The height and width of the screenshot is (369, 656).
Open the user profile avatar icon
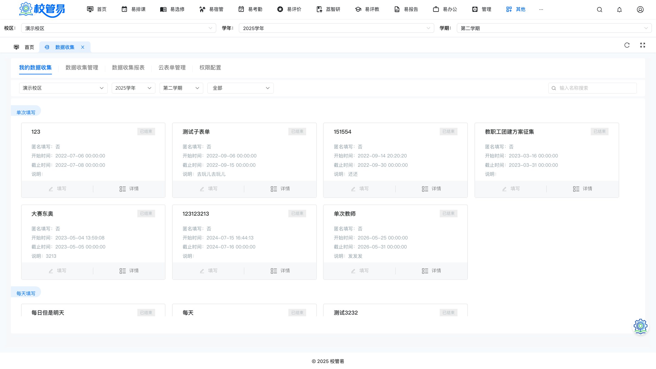point(640,10)
